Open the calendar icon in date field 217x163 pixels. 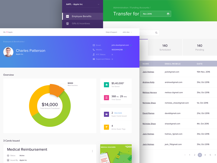click(168, 14)
